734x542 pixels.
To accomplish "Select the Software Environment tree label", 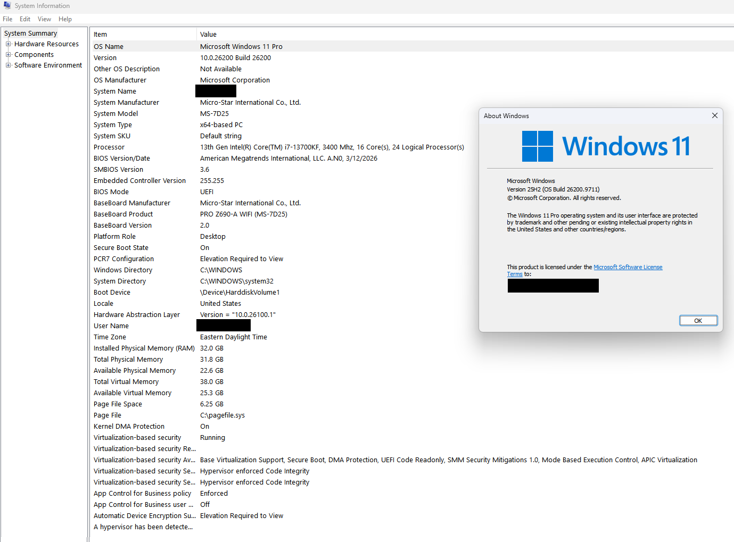I will 48,65.
